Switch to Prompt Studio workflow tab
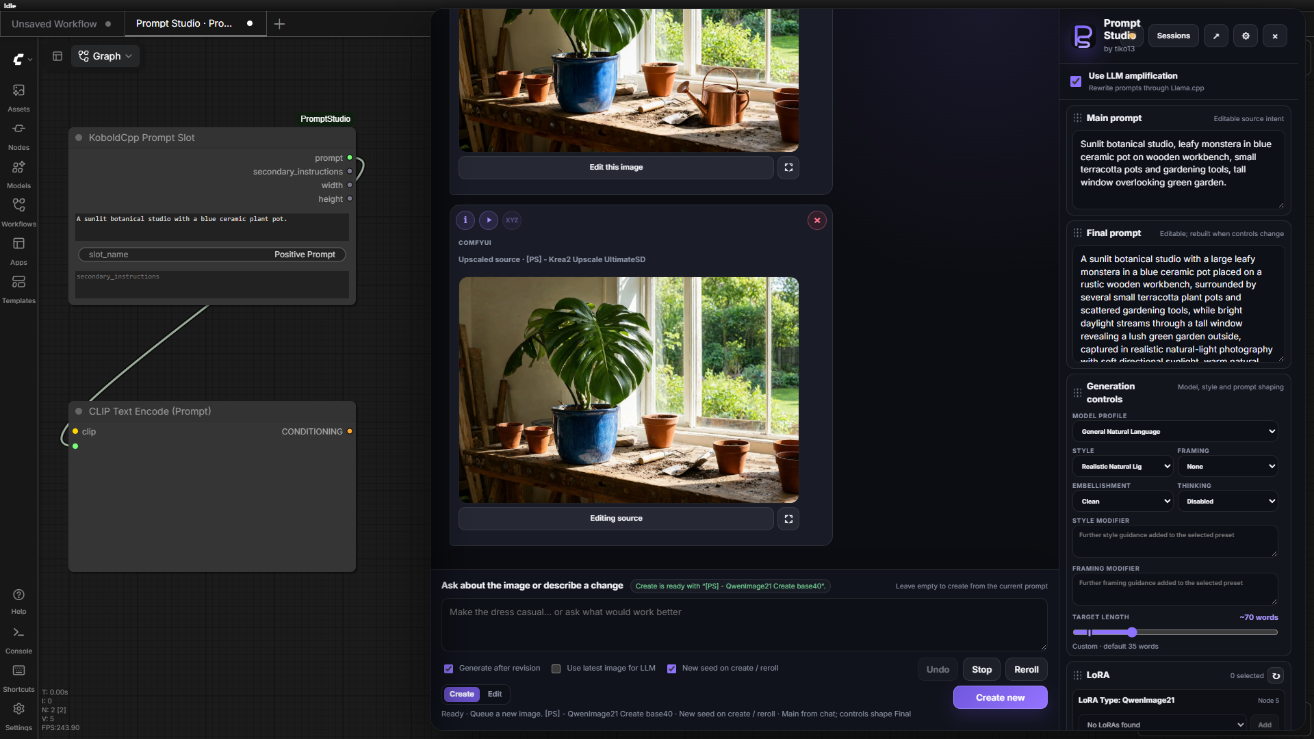Image resolution: width=1314 pixels, height=739 pixels. click(195, 23)
